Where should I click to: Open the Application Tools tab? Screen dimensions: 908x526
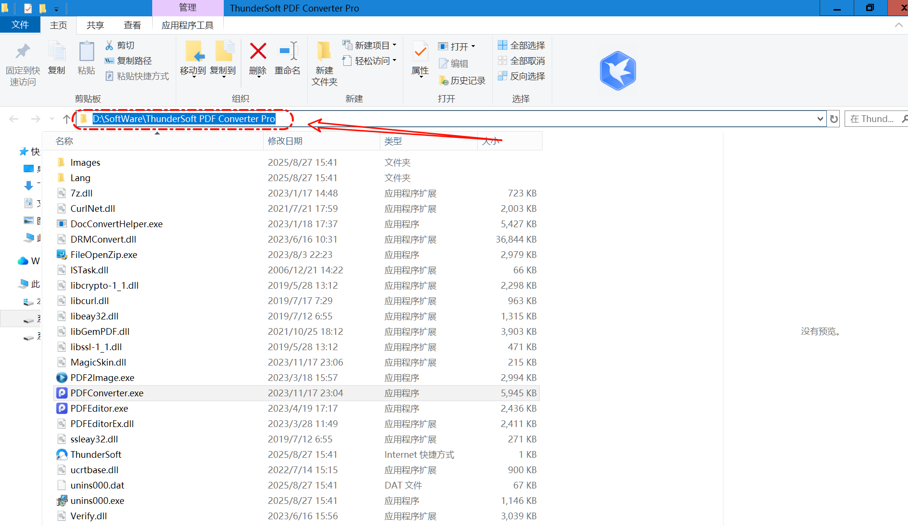point(188,25)
